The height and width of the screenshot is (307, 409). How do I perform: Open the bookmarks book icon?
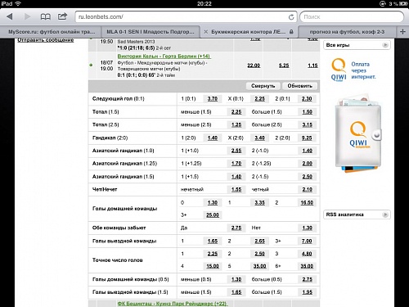click(x=46, y=17)
